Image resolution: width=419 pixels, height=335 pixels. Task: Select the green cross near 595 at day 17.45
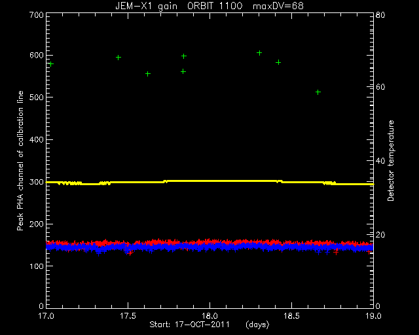coord(118,58)
